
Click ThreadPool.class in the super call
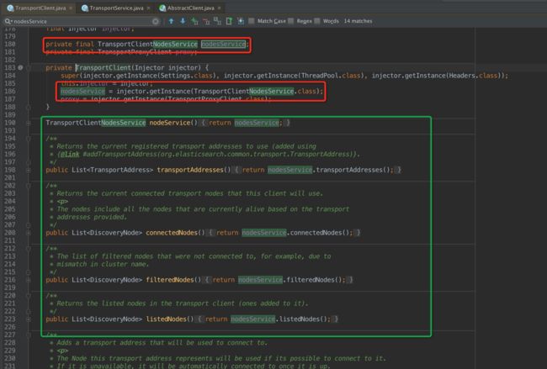coord(331,76)
